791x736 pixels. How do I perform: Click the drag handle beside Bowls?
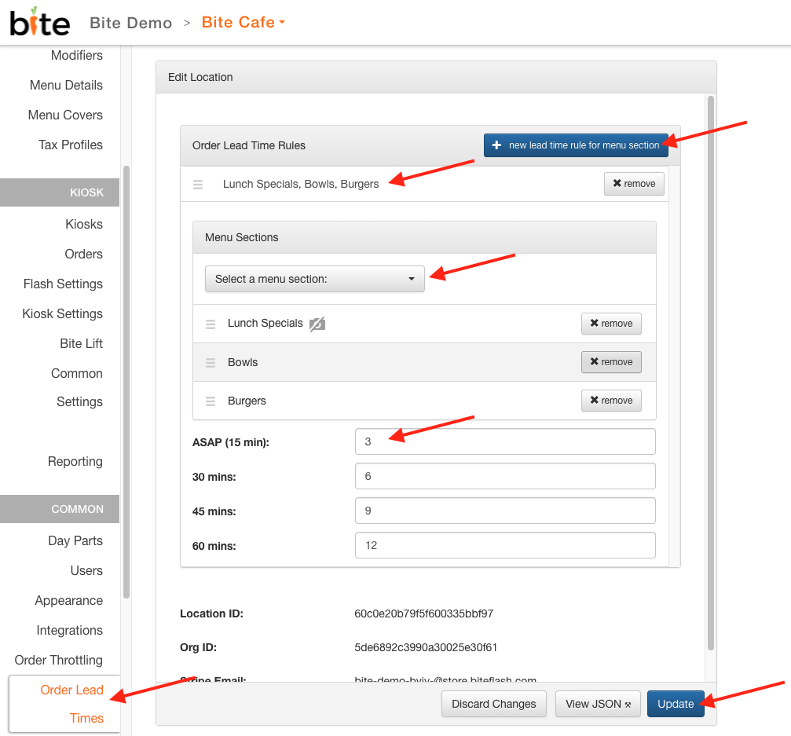[211, 363]
